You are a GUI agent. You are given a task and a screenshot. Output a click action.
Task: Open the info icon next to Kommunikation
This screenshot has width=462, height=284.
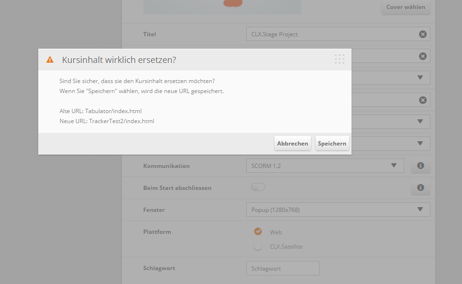(420, 166)
